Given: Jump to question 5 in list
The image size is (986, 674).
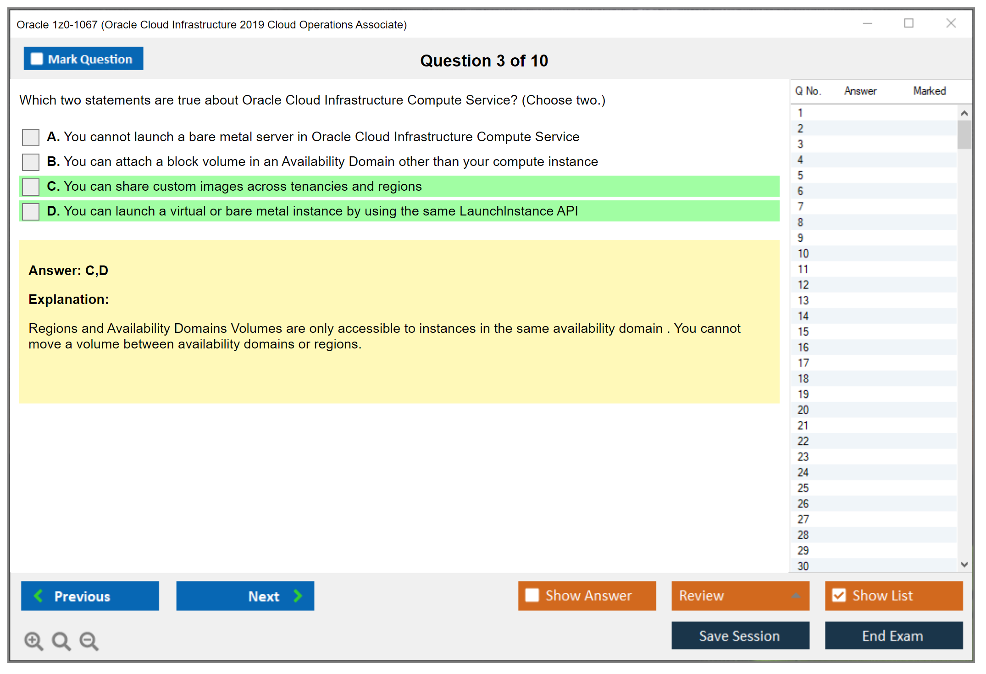Looking at the screenshot, I should [800, 176].
